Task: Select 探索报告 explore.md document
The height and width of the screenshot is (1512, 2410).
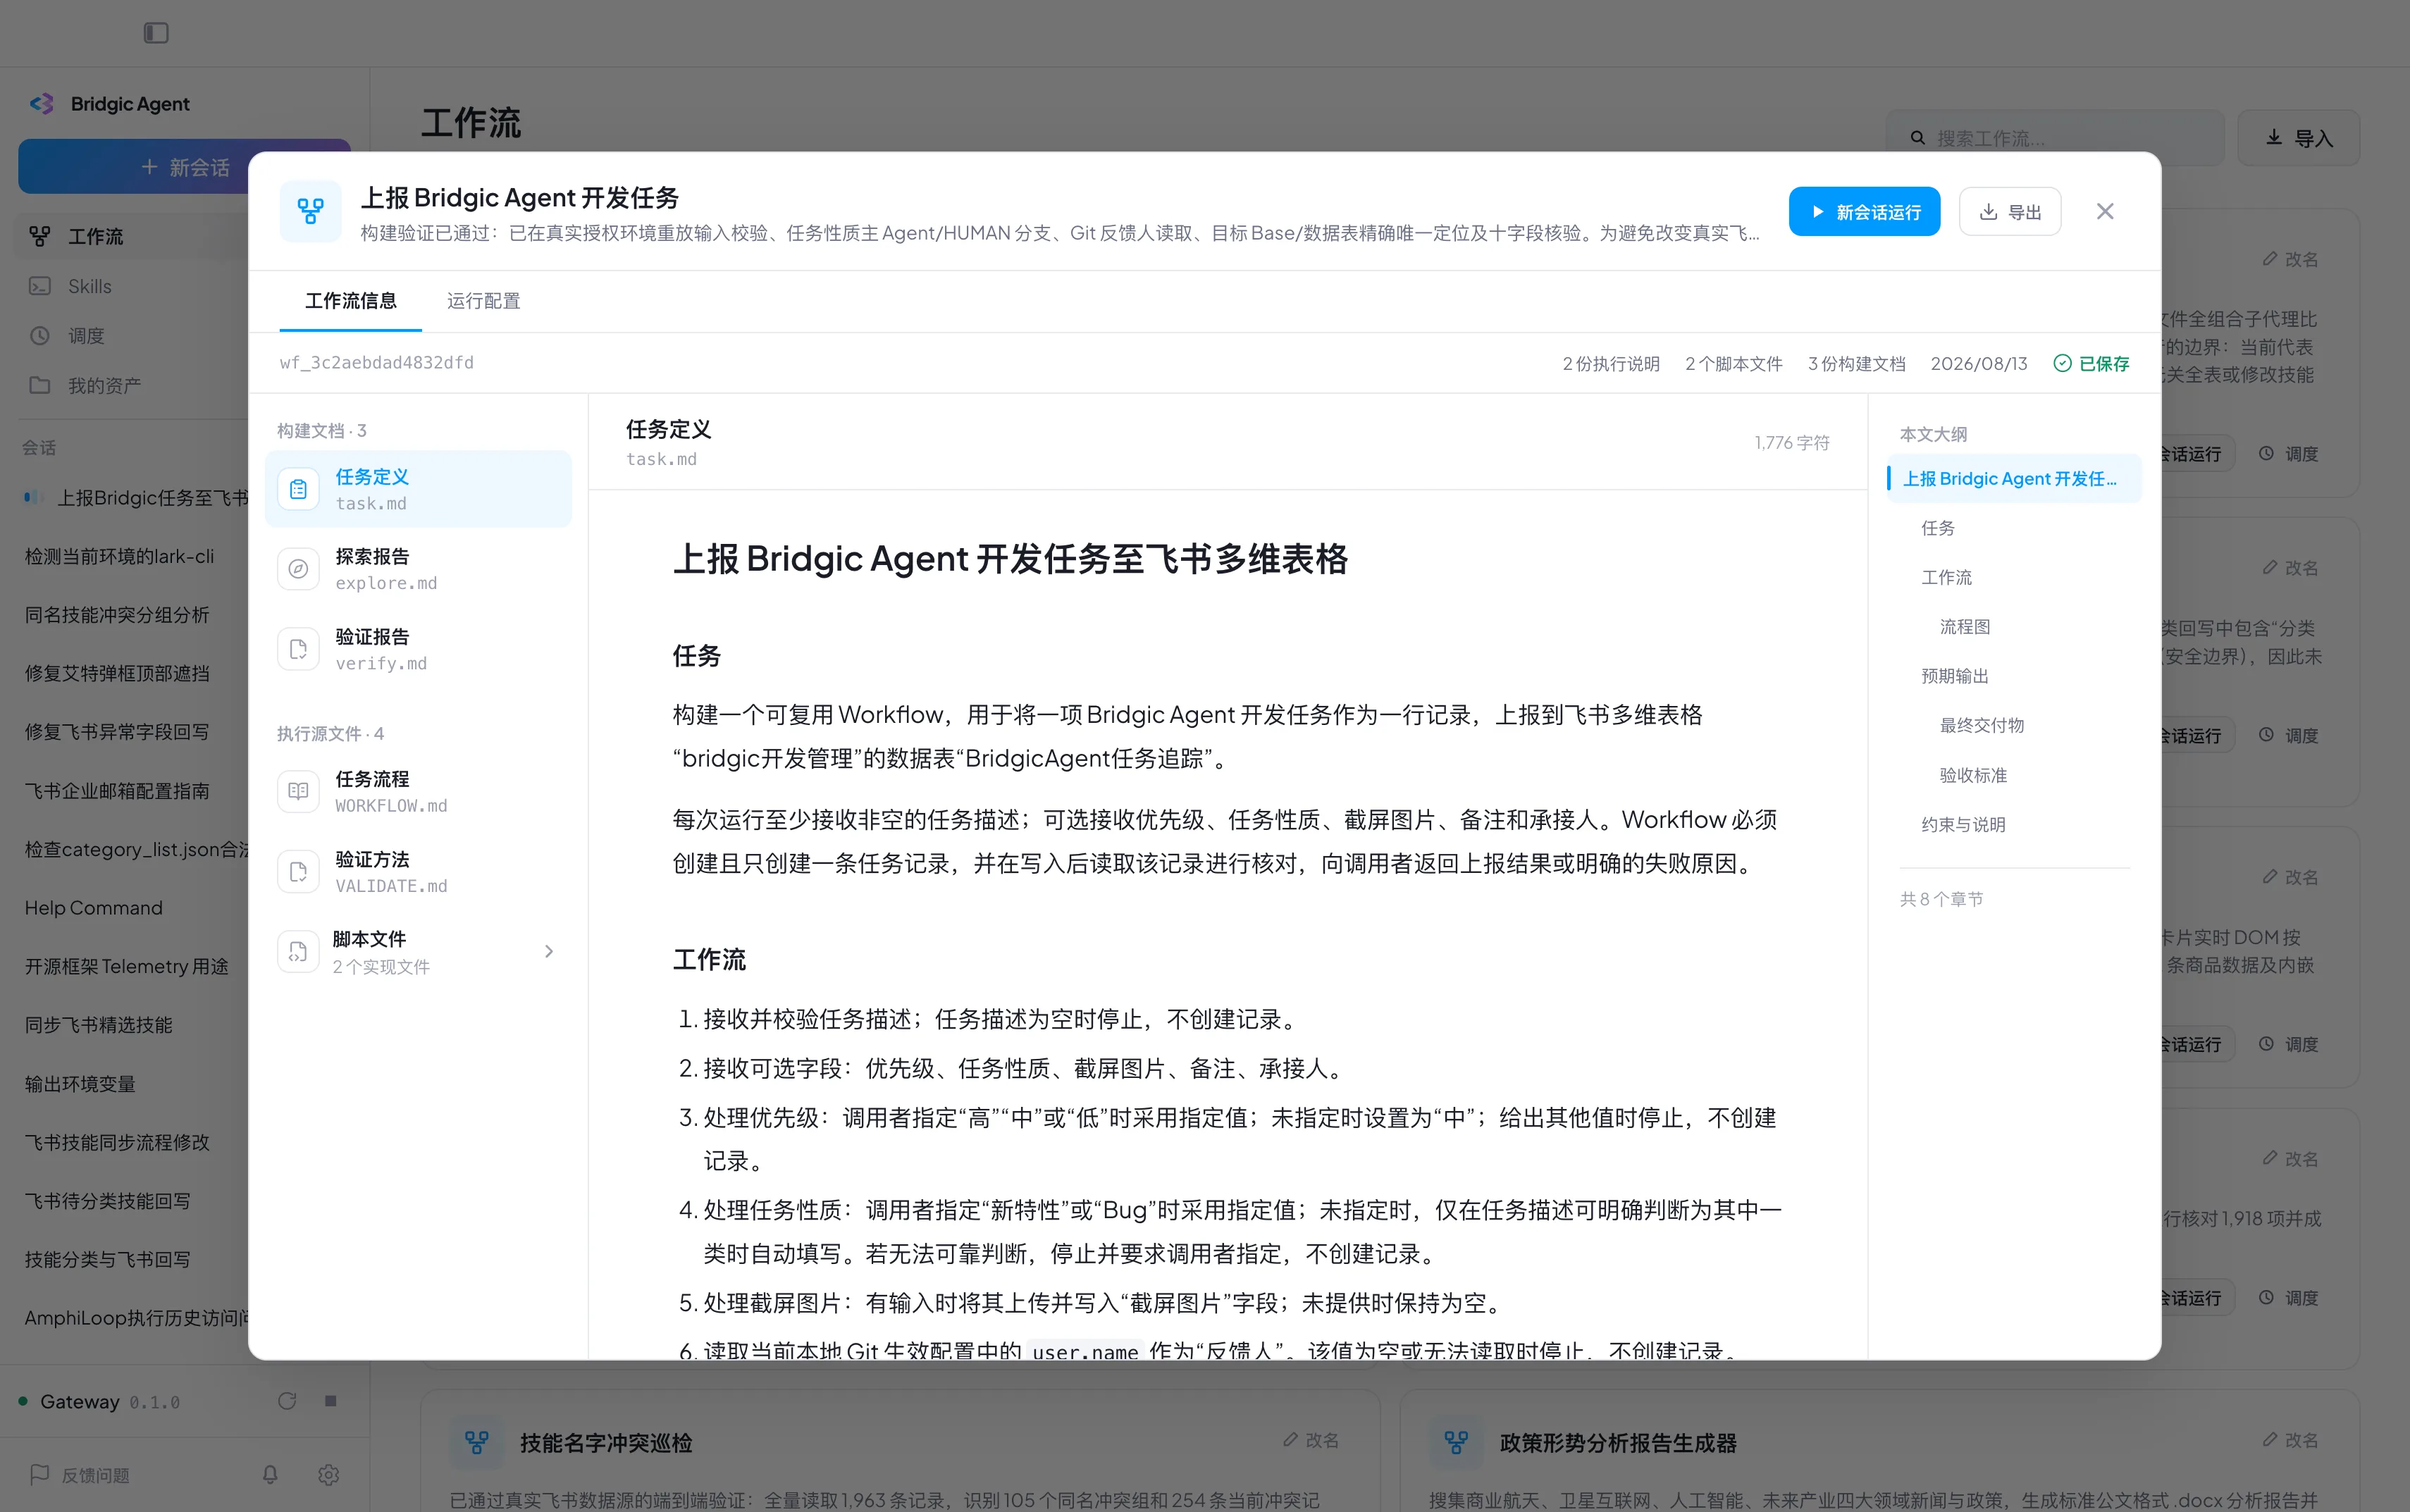Action: (418, 569)
